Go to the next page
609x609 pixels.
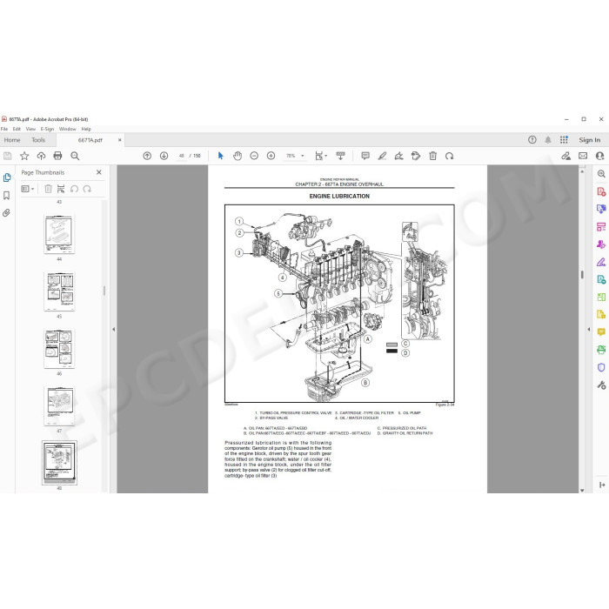point(164,156)
